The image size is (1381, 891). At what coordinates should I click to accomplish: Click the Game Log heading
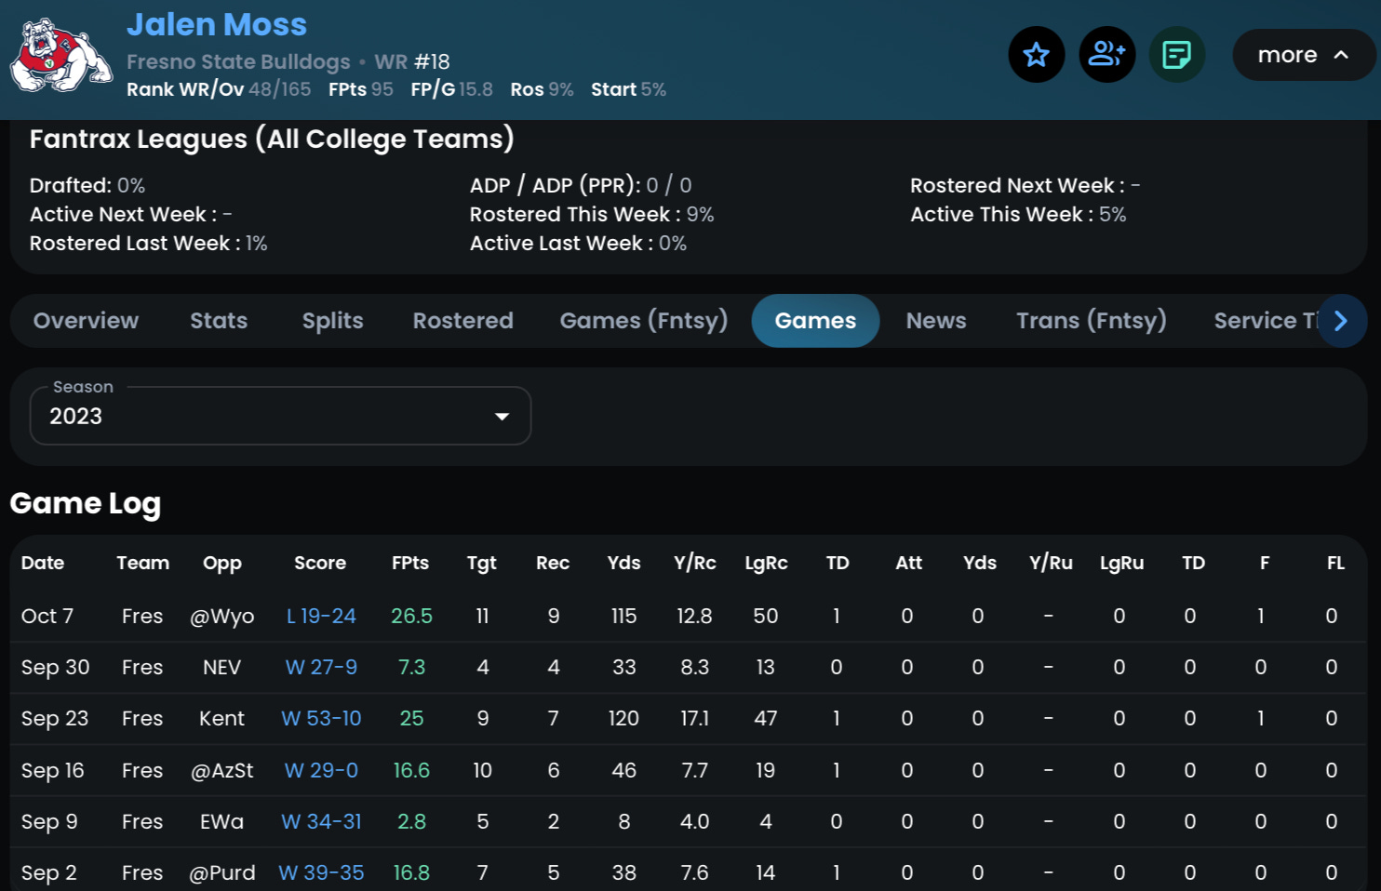coord(85,504)
